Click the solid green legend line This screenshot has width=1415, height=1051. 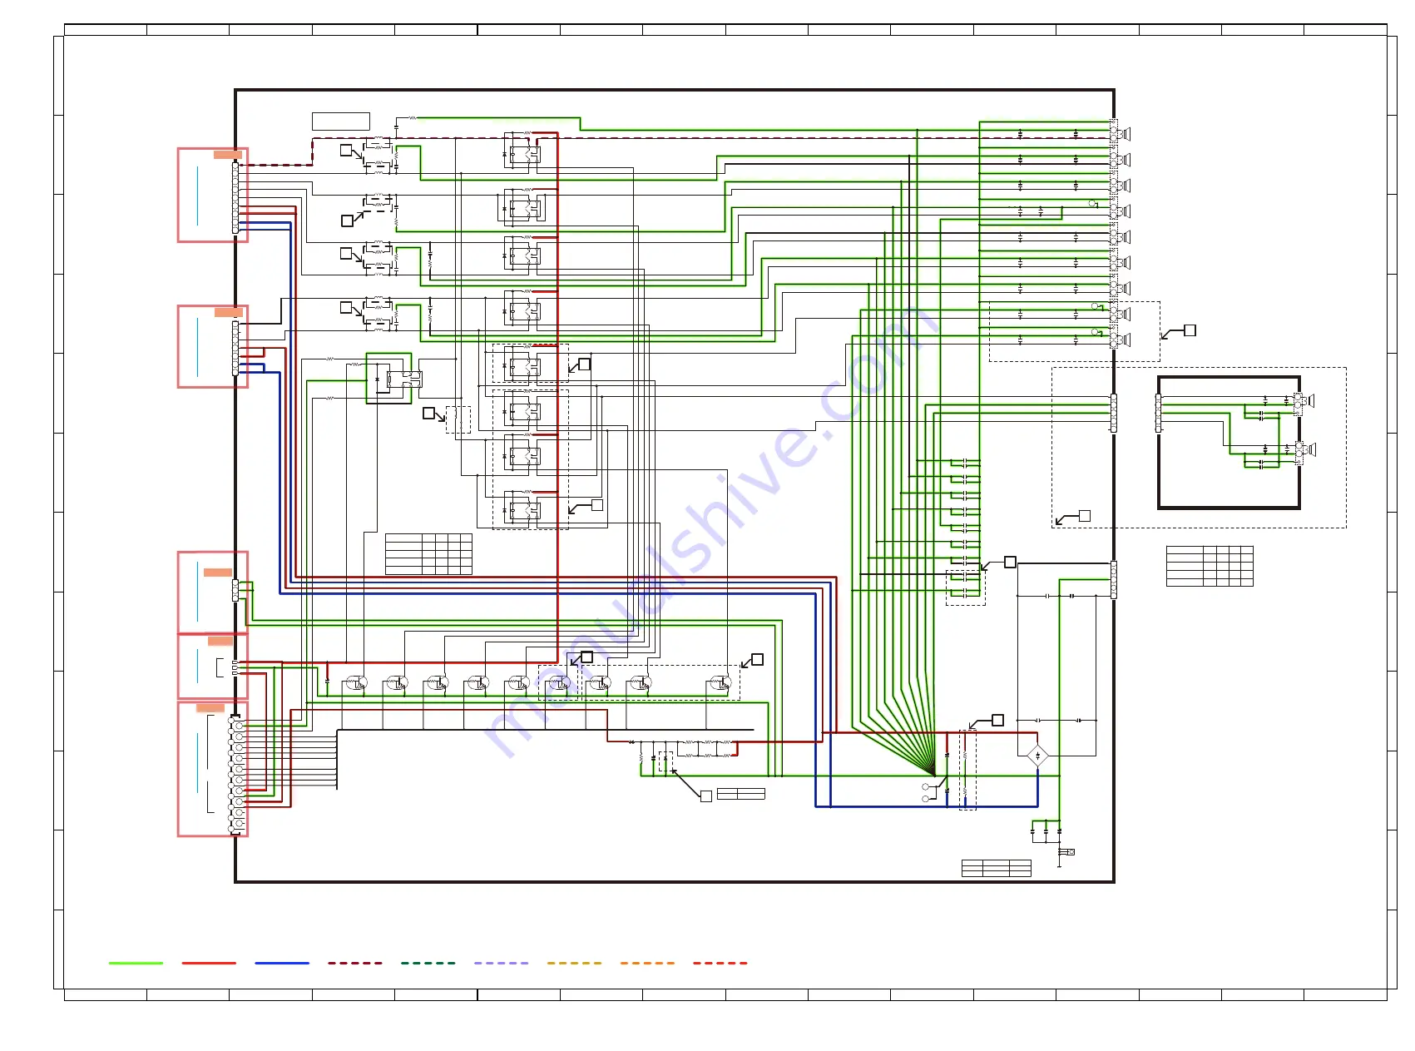coord(136,963)
